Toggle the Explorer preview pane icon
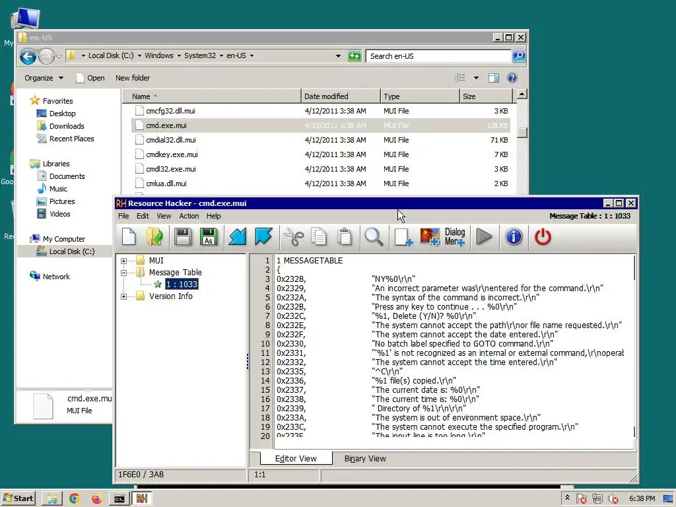676x507 pixels. pos(494,78)
